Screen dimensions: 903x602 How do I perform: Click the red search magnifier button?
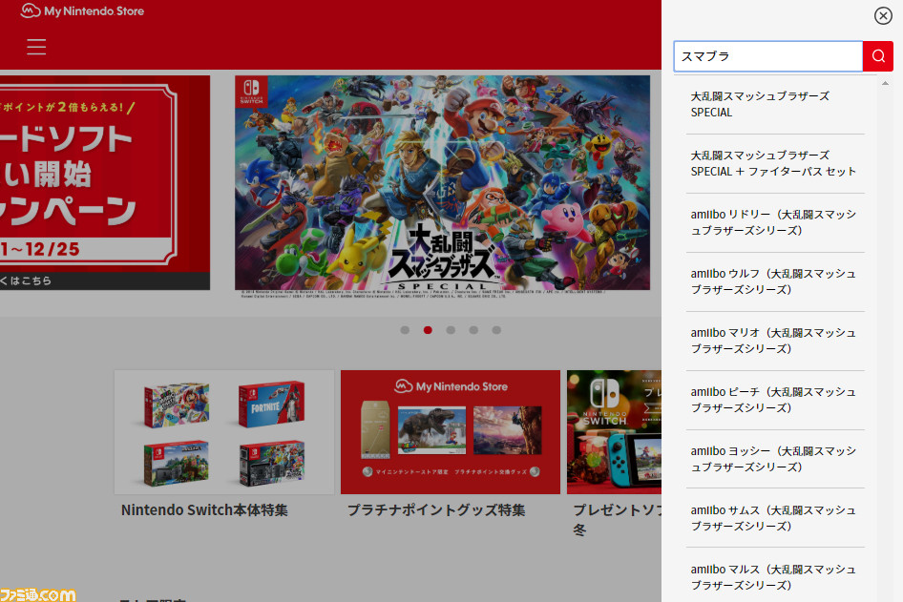pos(877,56)
